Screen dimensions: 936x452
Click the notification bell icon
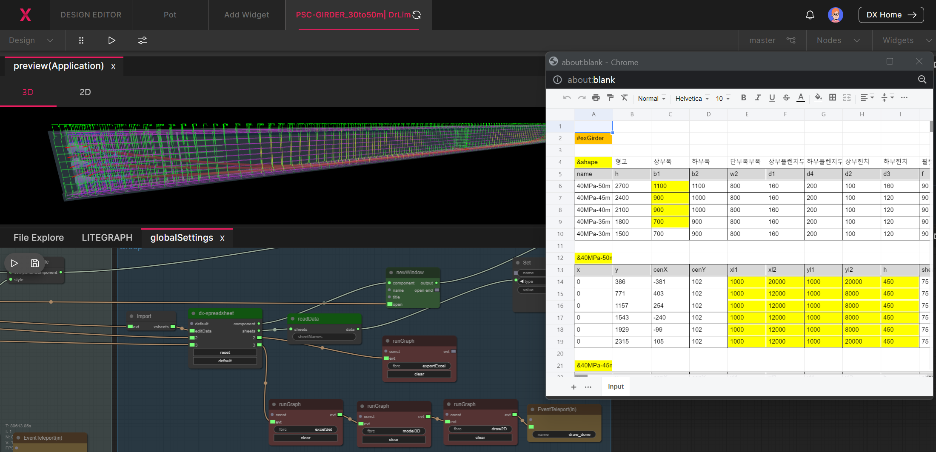point(810,15)
